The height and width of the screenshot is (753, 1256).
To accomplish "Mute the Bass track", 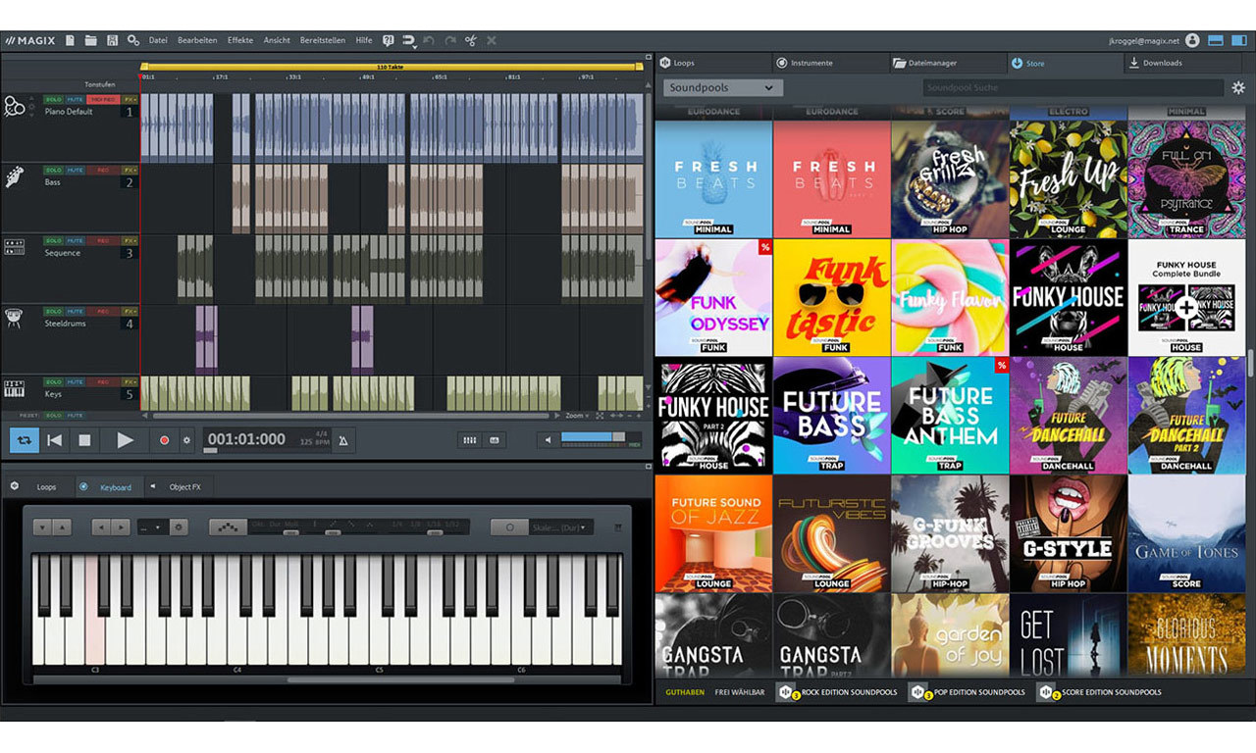I will click(75, 170).
